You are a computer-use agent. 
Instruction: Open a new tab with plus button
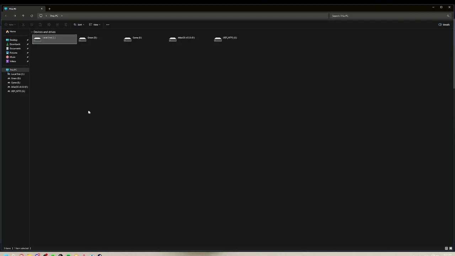click(49, 9)
